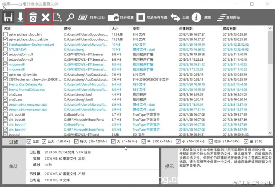Disable the 巨大 (128 M+) size filter

point(44,141)
